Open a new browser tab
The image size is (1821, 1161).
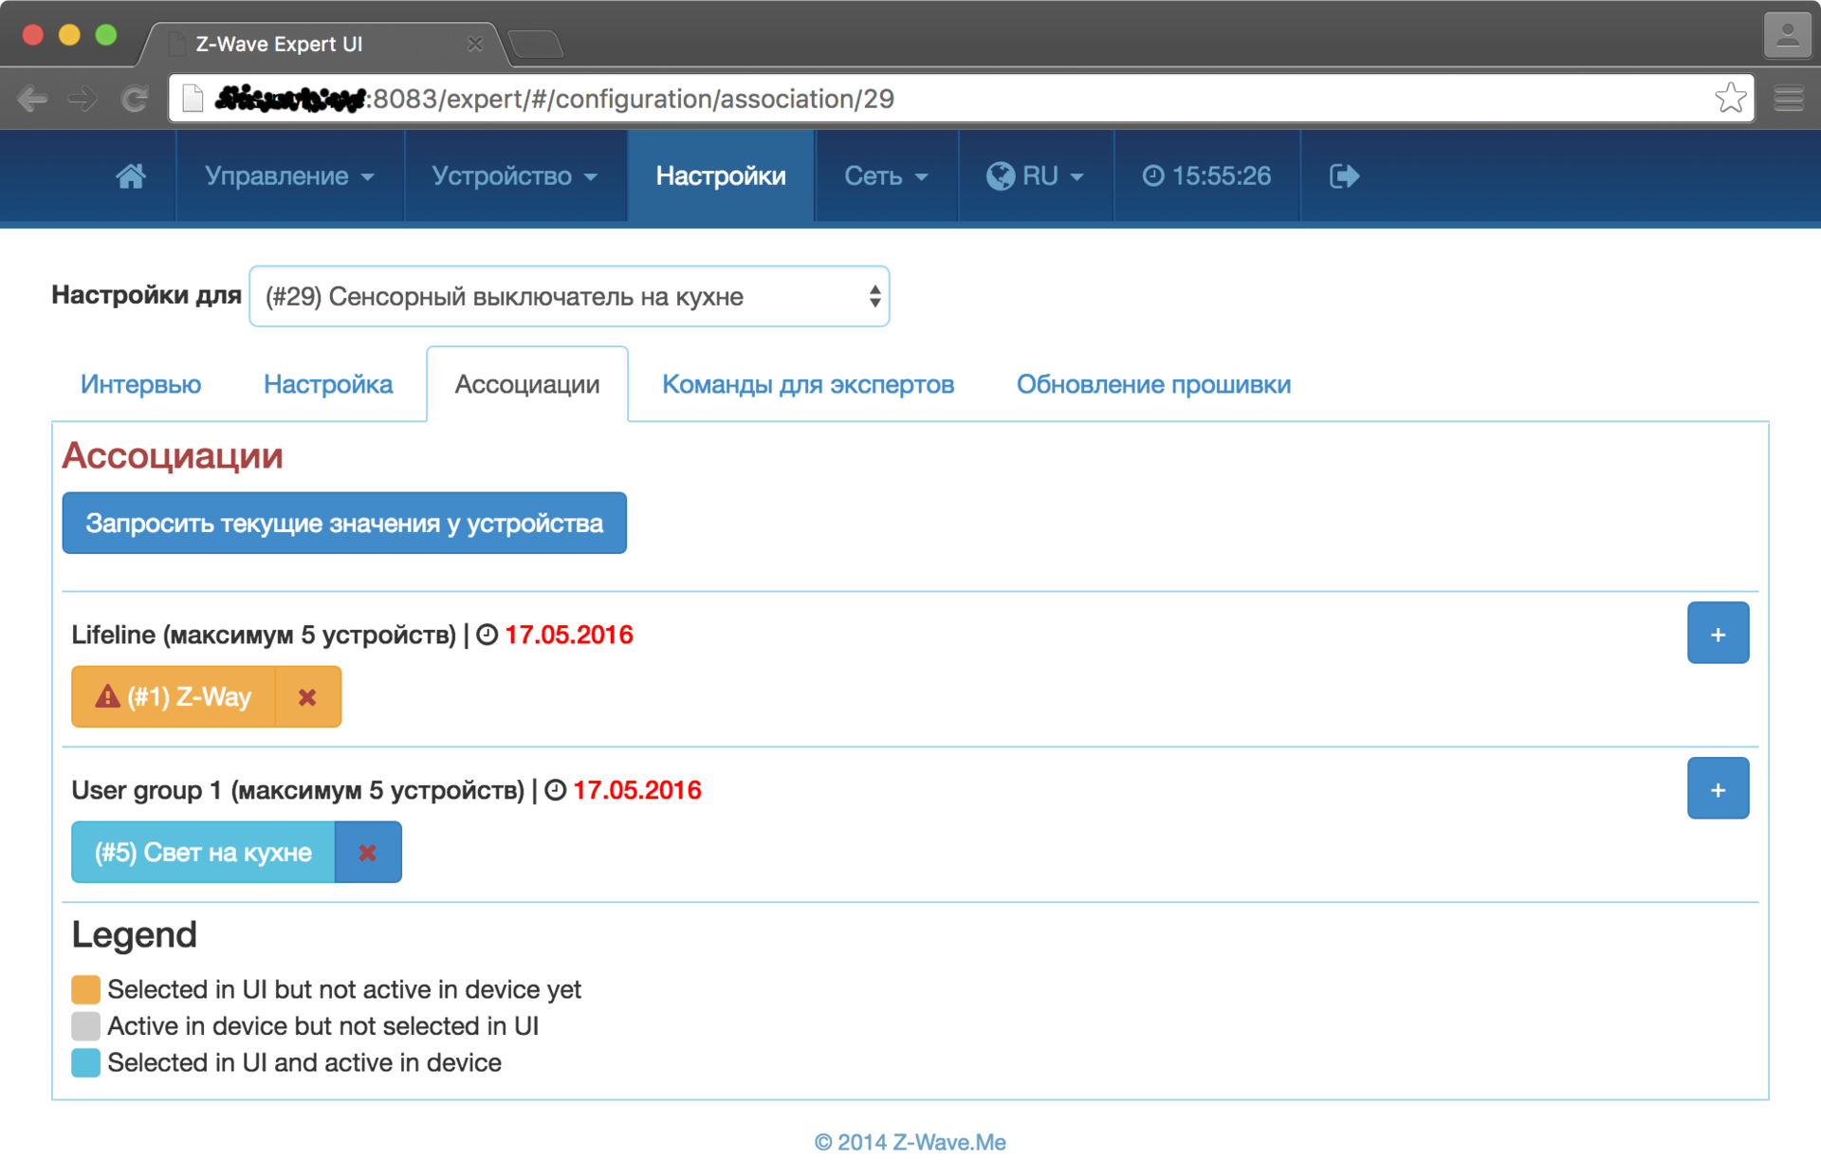pyautogui.click(x=536, y=45)
